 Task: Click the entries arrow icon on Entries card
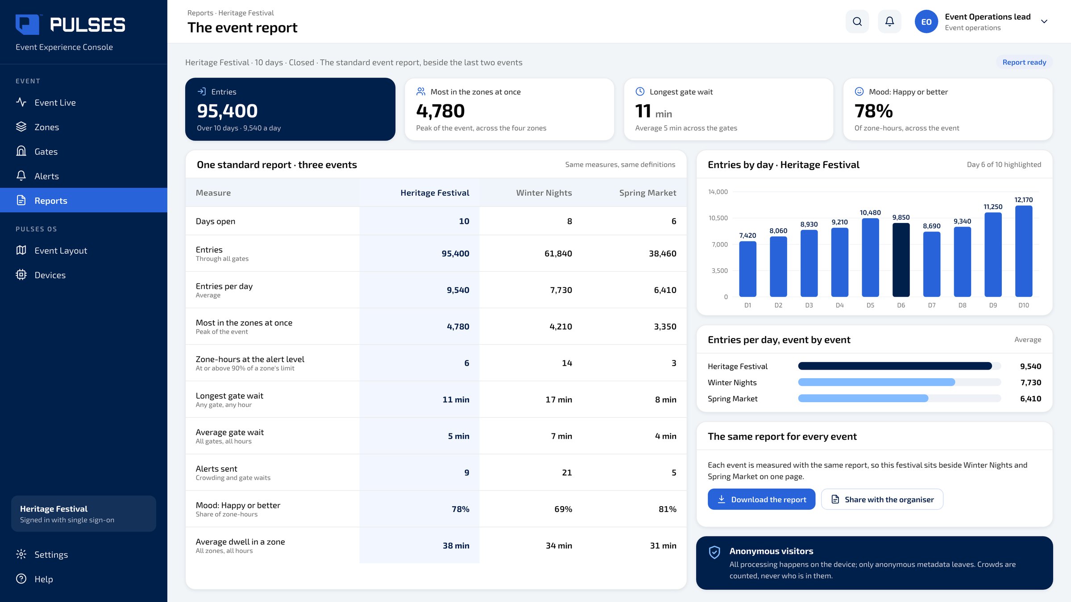(x=202, y=91)
